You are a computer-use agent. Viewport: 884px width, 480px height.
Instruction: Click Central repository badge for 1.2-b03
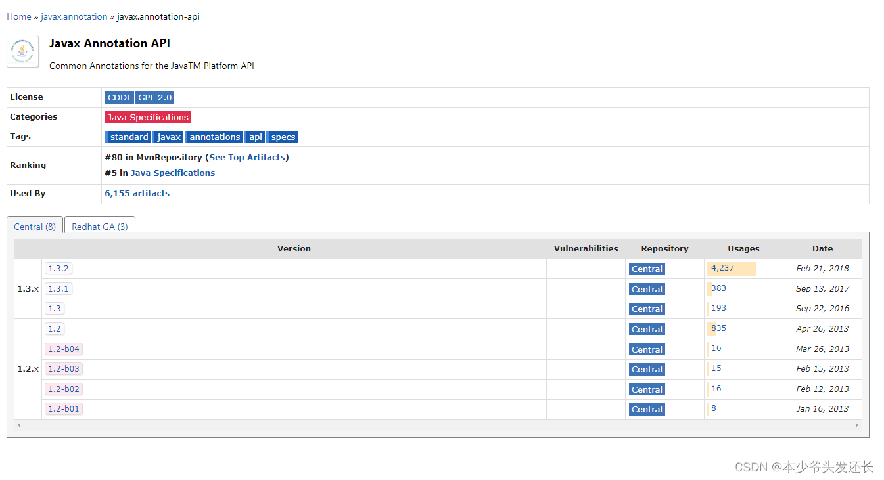click(x=647, y=369)
